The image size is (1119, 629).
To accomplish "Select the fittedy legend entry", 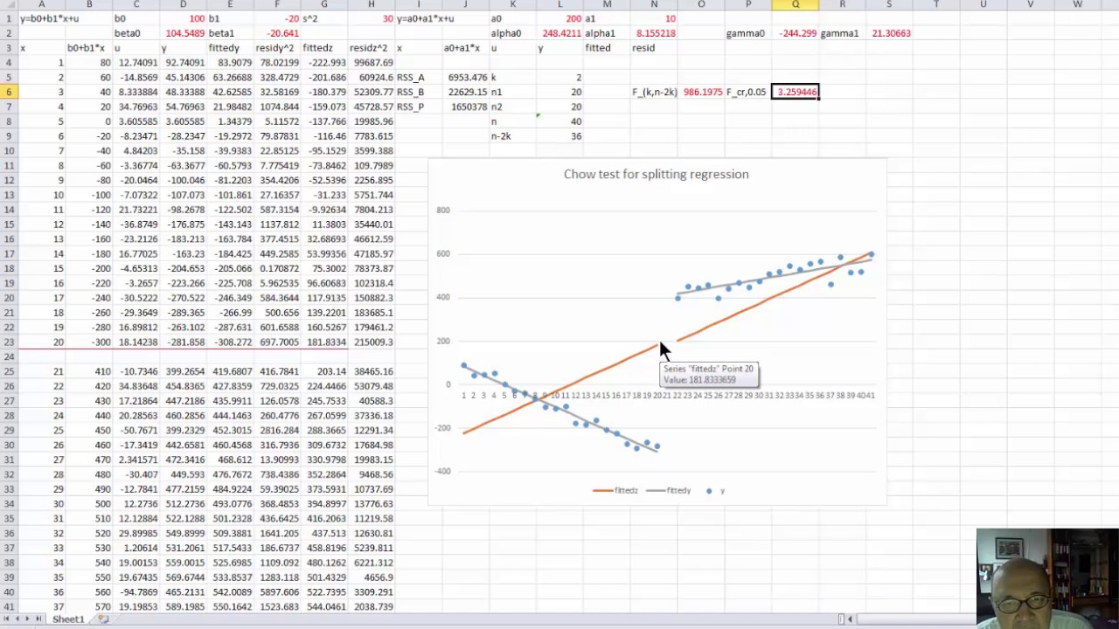I will tap(669, 491).
